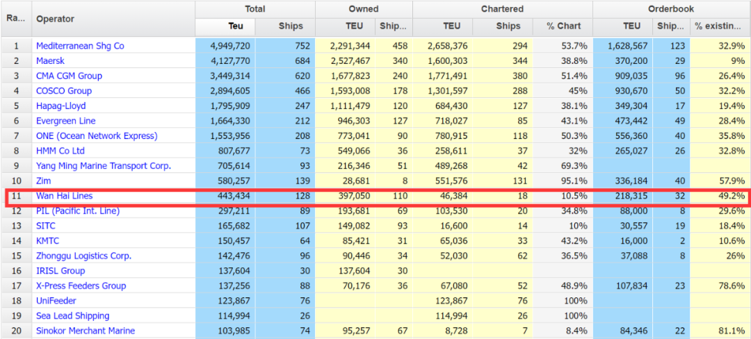Image resolution: width=751 pixels, height=339 pixels.
Task: Sort by % Chart column header
Action: tap(563, 26)
